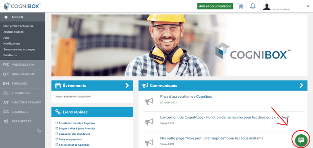313x148 pixels.
Task: Click the user avatar silhouette icon
Action: click(x=267, y=7)
